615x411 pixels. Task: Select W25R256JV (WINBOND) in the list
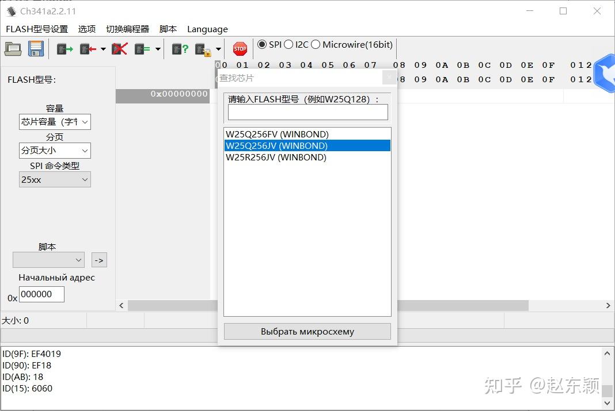(x=307, y=158)
